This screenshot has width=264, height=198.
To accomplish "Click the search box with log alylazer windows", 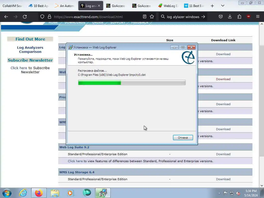I will [183, 17].
